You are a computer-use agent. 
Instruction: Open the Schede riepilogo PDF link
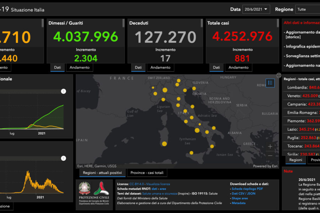[x=247, y=189]
